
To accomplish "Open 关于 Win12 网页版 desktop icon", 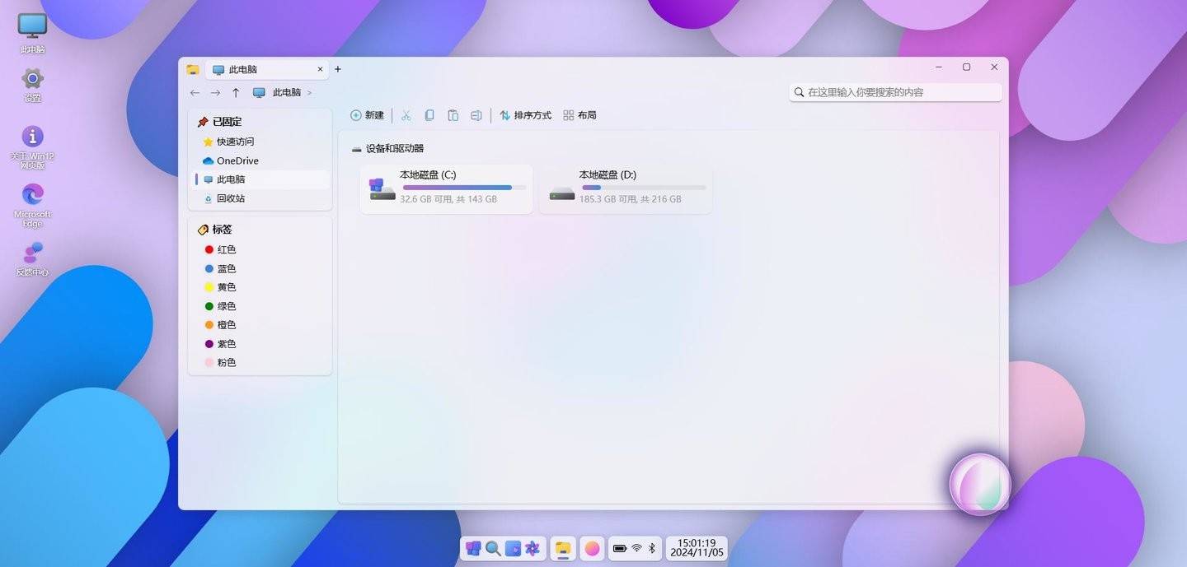I will (x=32, y=147).
